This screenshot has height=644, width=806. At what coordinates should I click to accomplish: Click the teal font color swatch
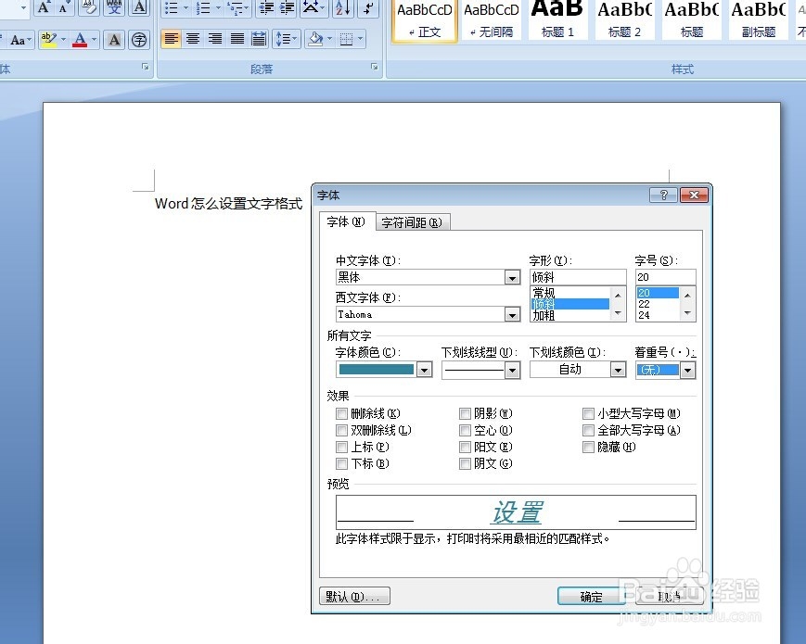coord(377,369)
